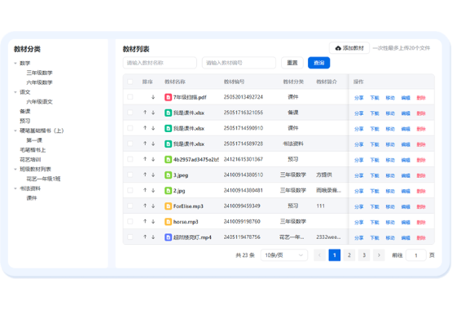Click 编辑 for 3.jpeg row
The width and height of the screenshot is (452, 310).
[406, 175]
